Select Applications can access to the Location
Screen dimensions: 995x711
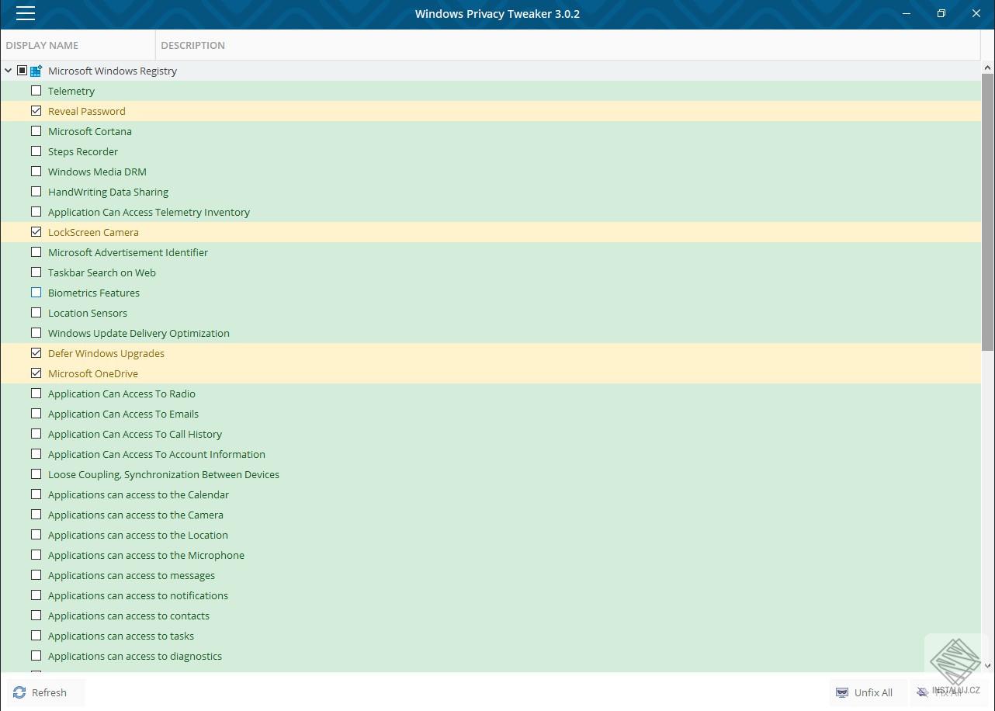pyautogui.click(x=491, y=535)
